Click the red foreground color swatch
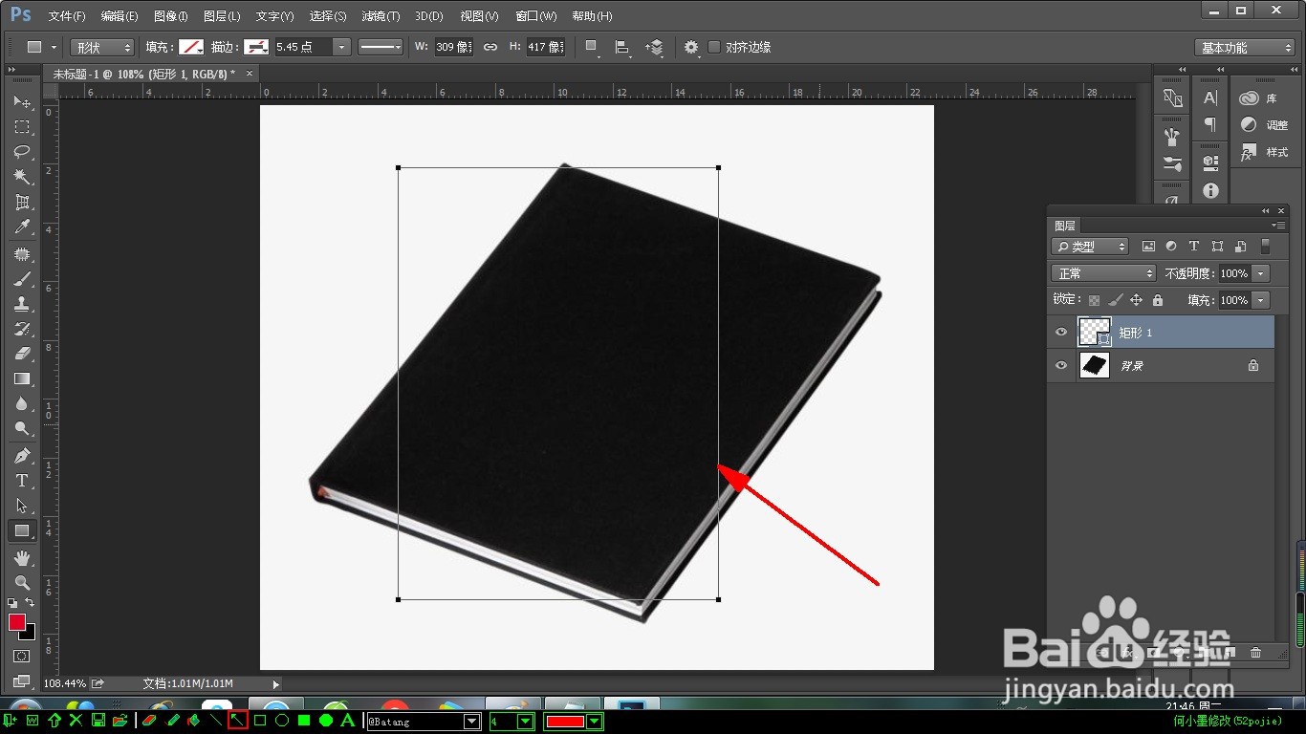 click(17, 622)
